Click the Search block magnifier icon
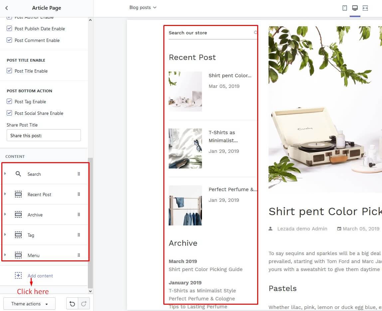The height and width of the screenshot is (311, 382). coord(18,174)
